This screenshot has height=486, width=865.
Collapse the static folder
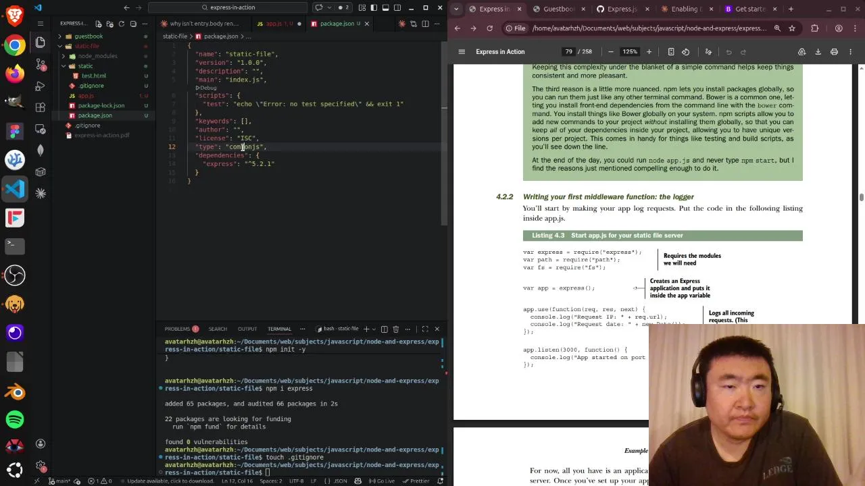[64, 66]
